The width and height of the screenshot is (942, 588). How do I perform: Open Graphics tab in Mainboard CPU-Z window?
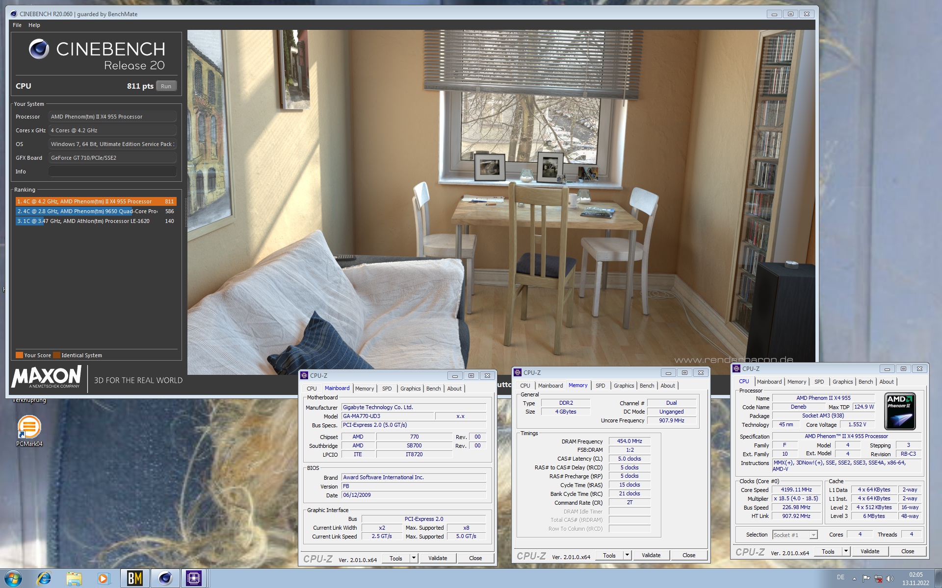[411, 389]
